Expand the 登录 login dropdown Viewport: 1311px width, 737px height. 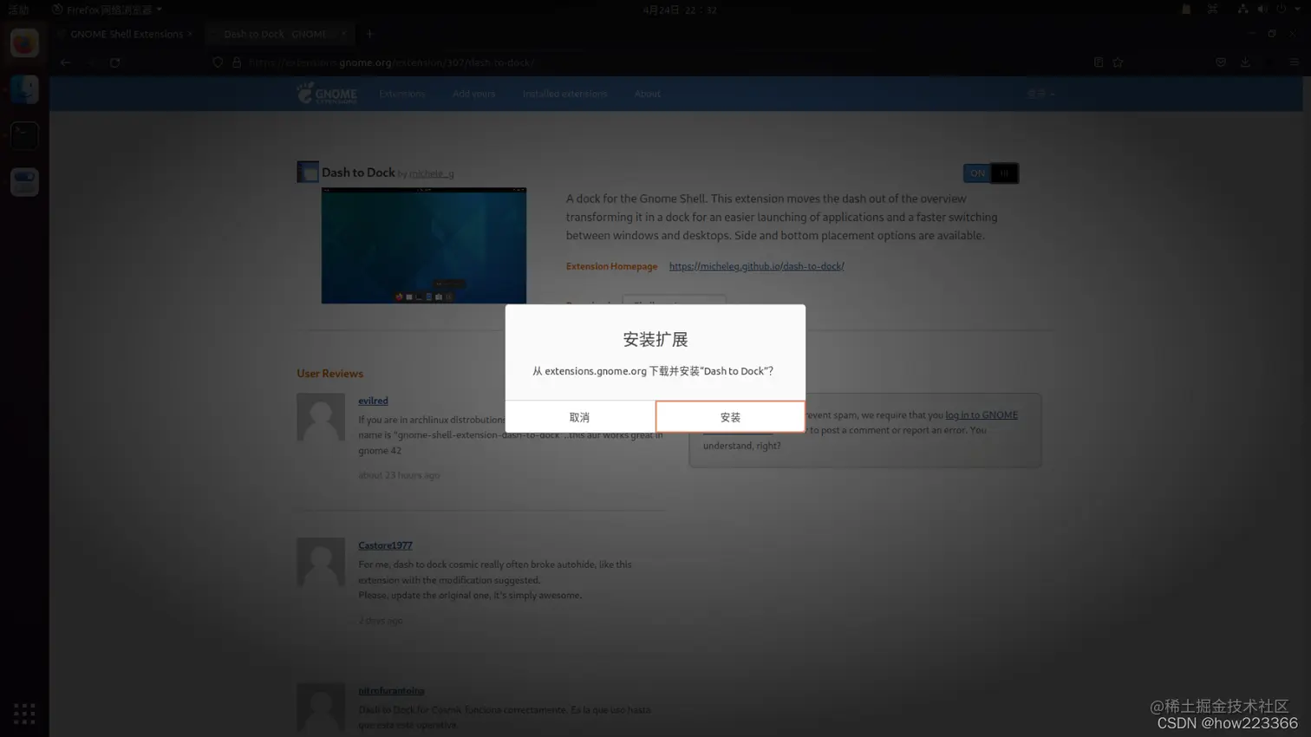1040,94
